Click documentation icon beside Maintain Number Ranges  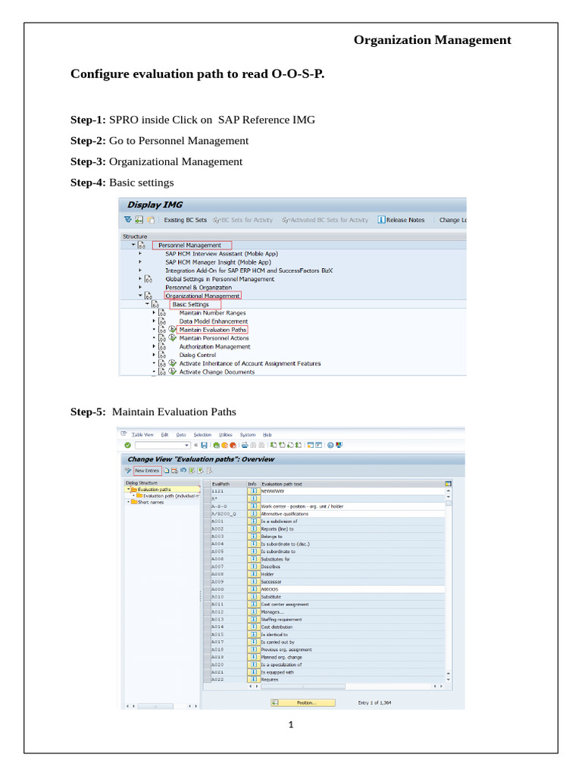click(x=162, y=312)
